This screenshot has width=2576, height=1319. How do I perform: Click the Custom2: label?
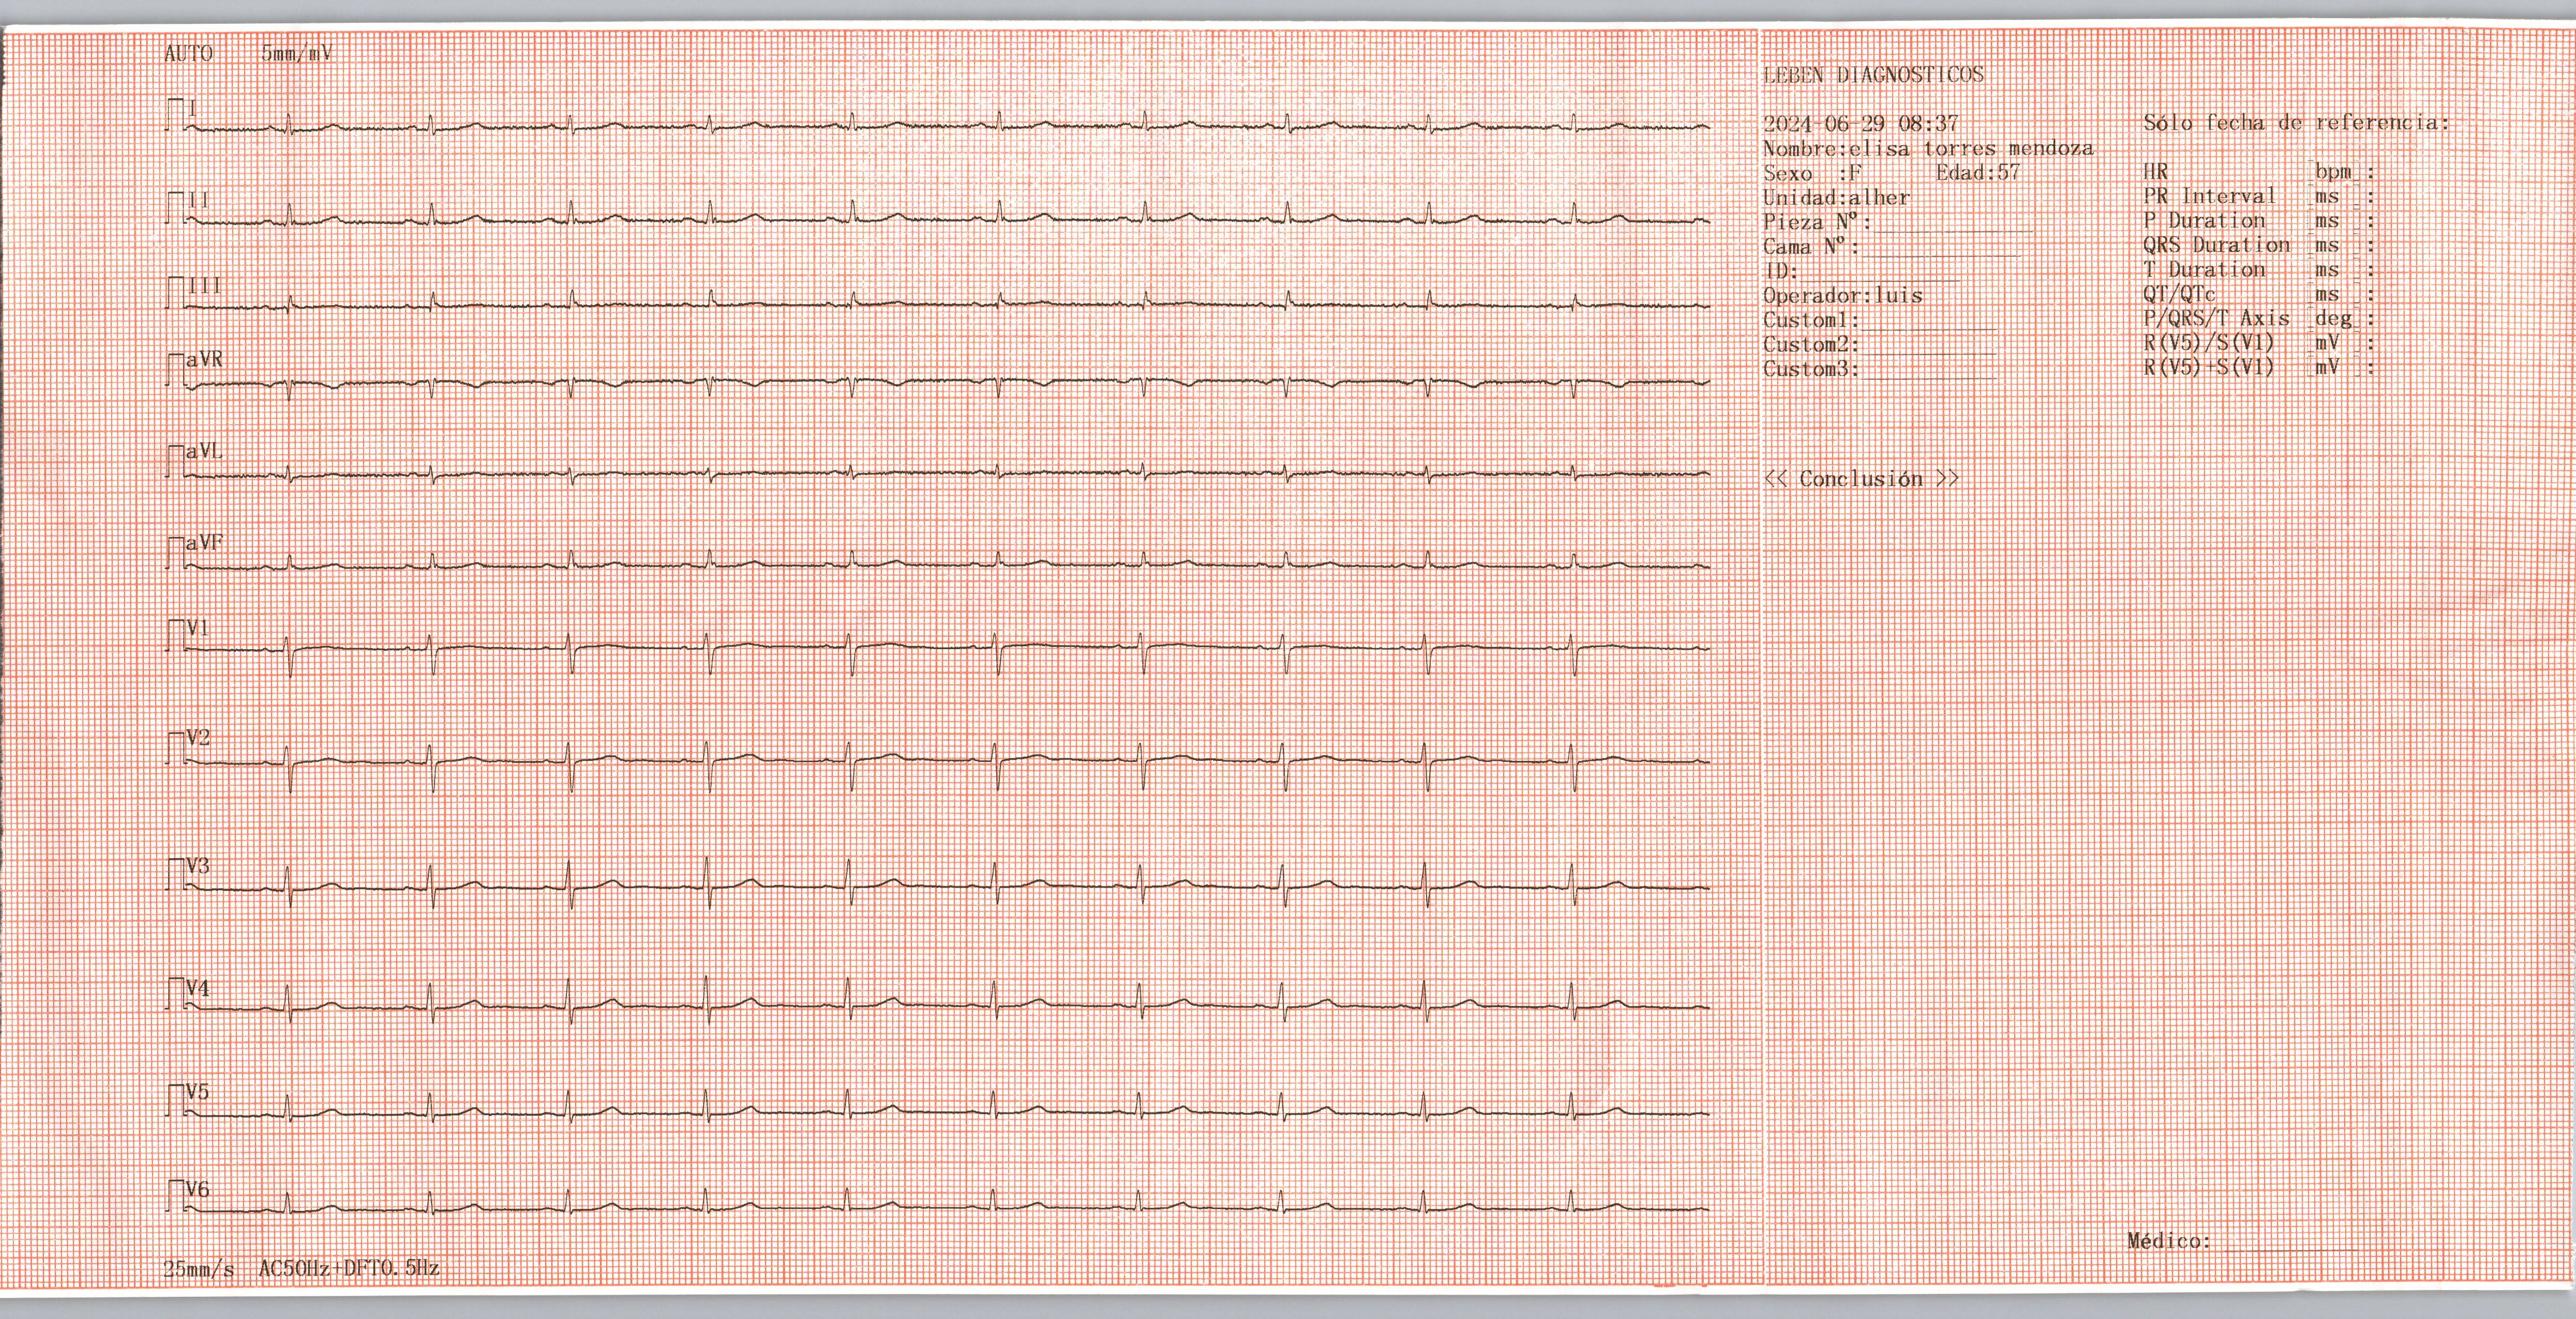coord(1811,345)
